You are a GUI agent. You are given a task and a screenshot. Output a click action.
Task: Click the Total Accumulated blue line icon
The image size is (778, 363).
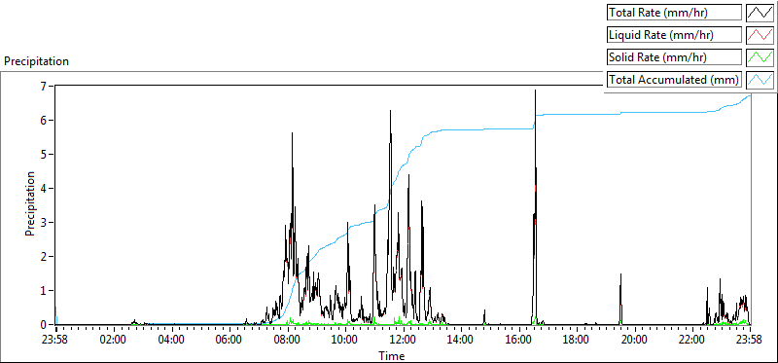[x=760, y=80]
